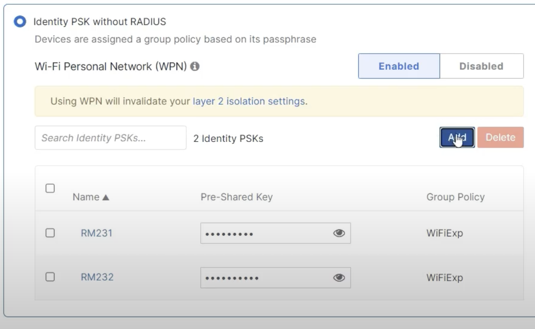Click the Delete button
This screenshot has height=329, width=535.
pyautogui.click(x=501, y=137)
